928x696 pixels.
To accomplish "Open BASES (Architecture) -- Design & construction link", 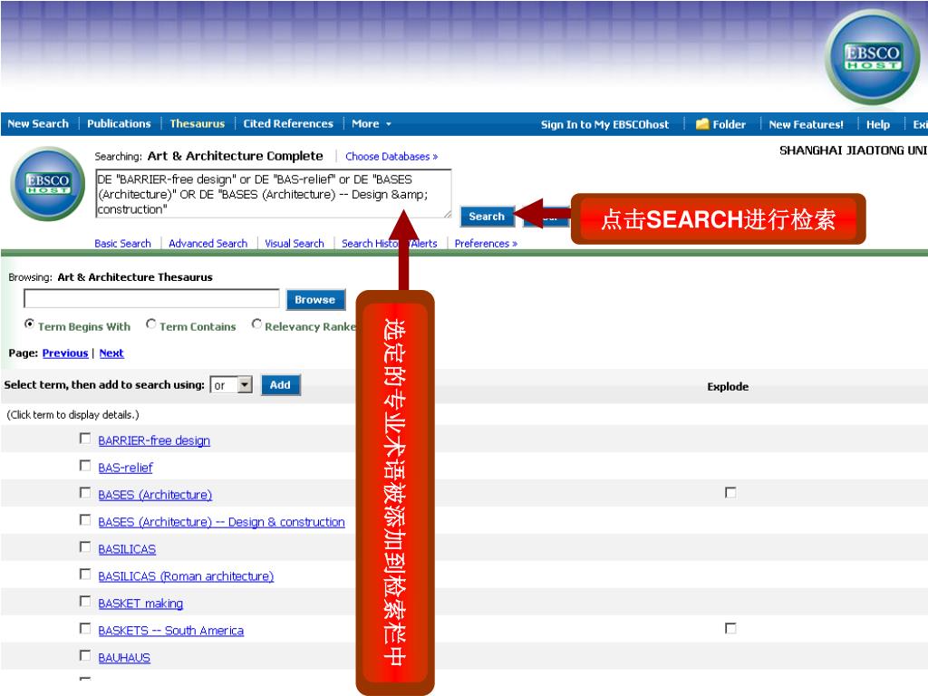I will (221, 523).
